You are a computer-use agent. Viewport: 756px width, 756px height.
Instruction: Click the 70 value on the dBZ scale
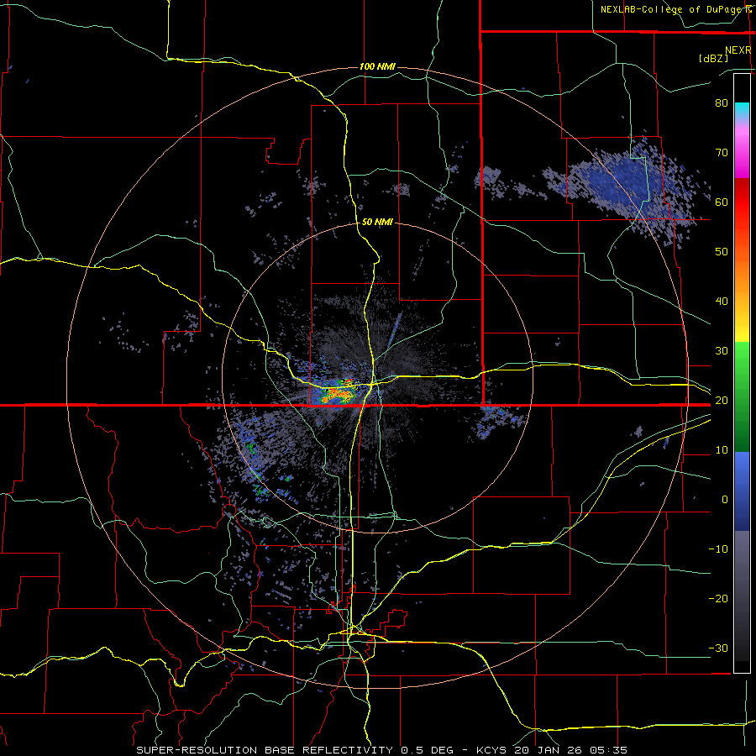pos(722,153)
